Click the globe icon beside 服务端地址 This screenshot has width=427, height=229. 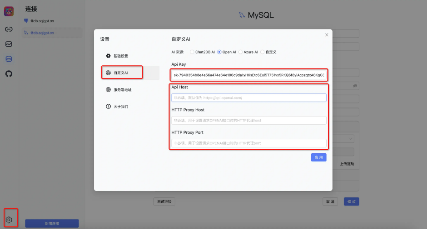108,89
